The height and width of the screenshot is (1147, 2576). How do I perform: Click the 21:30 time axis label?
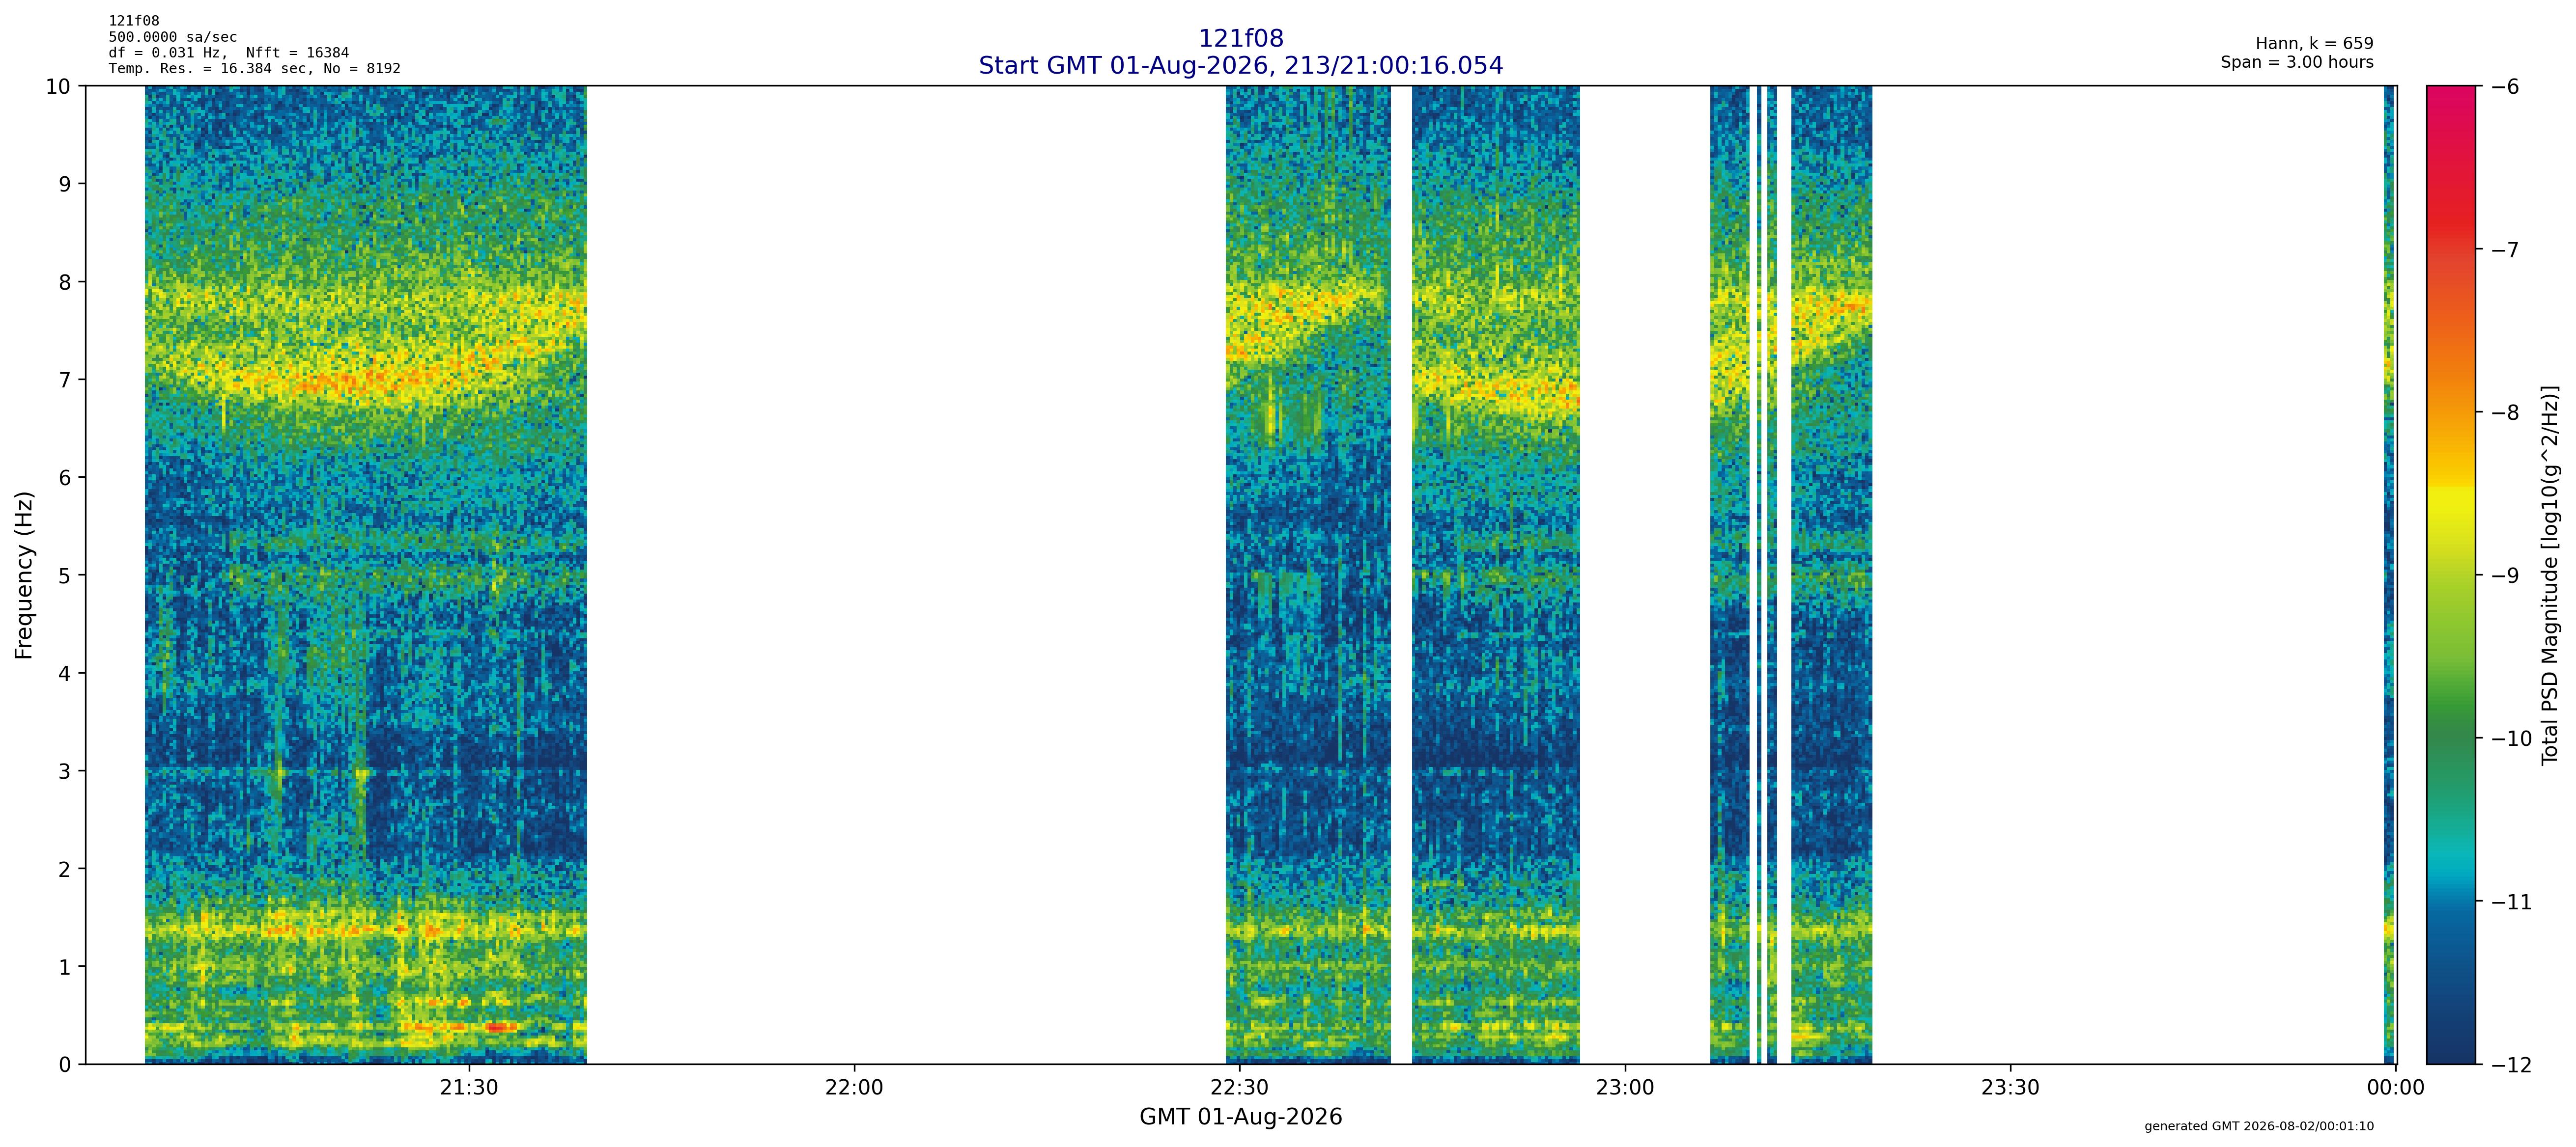(x=469, y=1088)
